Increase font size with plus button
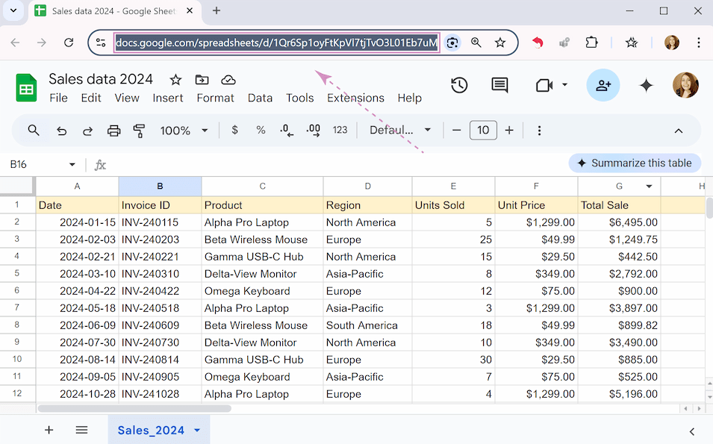 [509, 131]
